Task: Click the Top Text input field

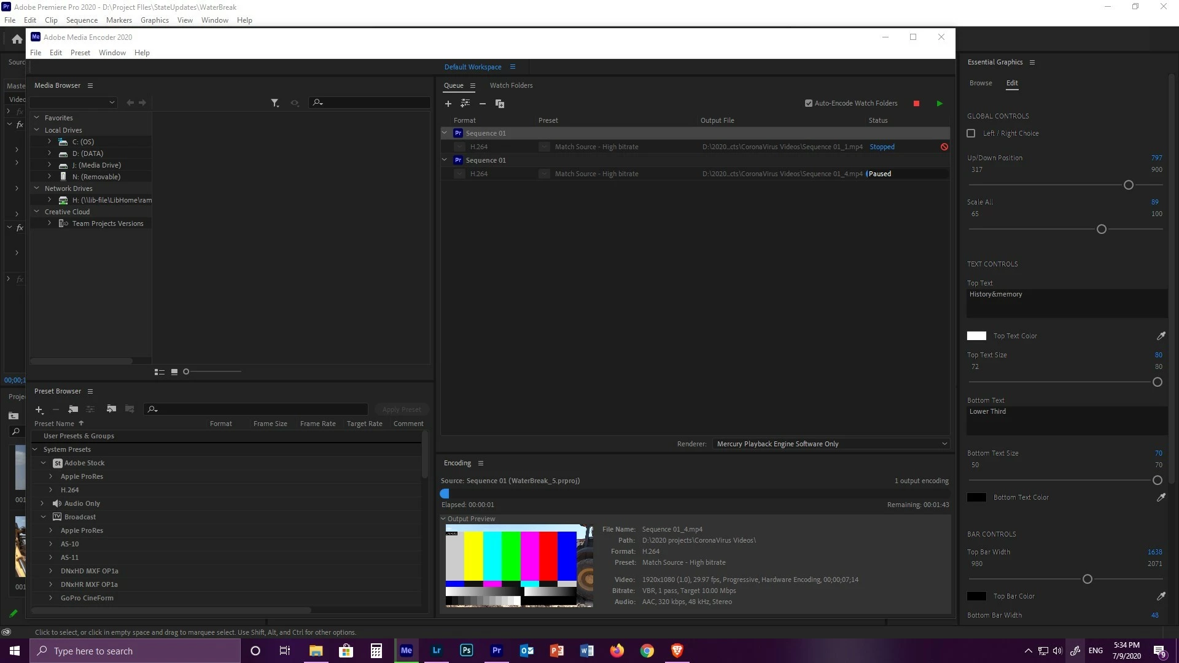Action: click(1066, 303)
